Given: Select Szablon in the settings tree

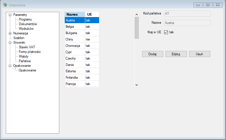Looking at the screenshot, I should pyautogui.click(x=19, y=38).
